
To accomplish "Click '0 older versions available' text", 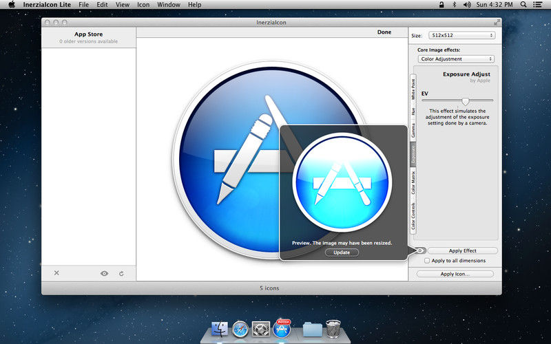I will pos(89,41).
